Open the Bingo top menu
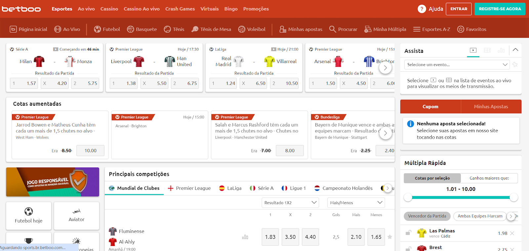The image size is (529, 251). coord(231,9)
